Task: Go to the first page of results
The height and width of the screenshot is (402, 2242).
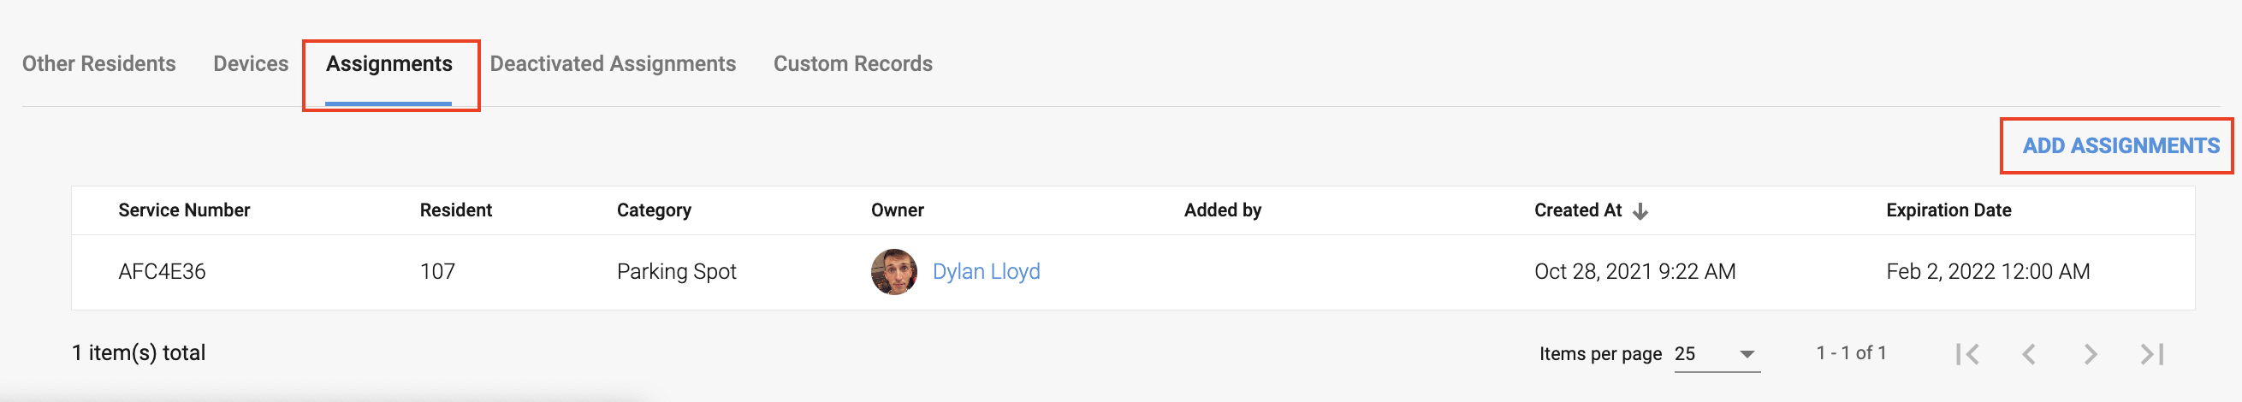Action: coord(1967,354)
